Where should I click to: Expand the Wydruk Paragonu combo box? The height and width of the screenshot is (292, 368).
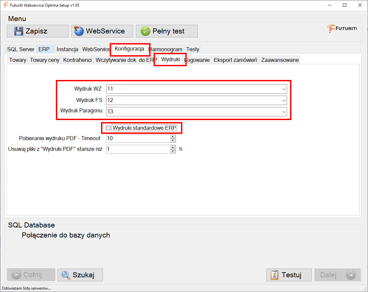tap(284, 112)
